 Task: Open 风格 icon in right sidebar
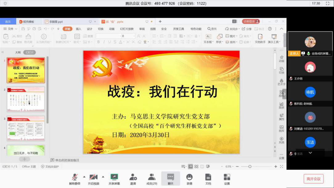point(281,140)
